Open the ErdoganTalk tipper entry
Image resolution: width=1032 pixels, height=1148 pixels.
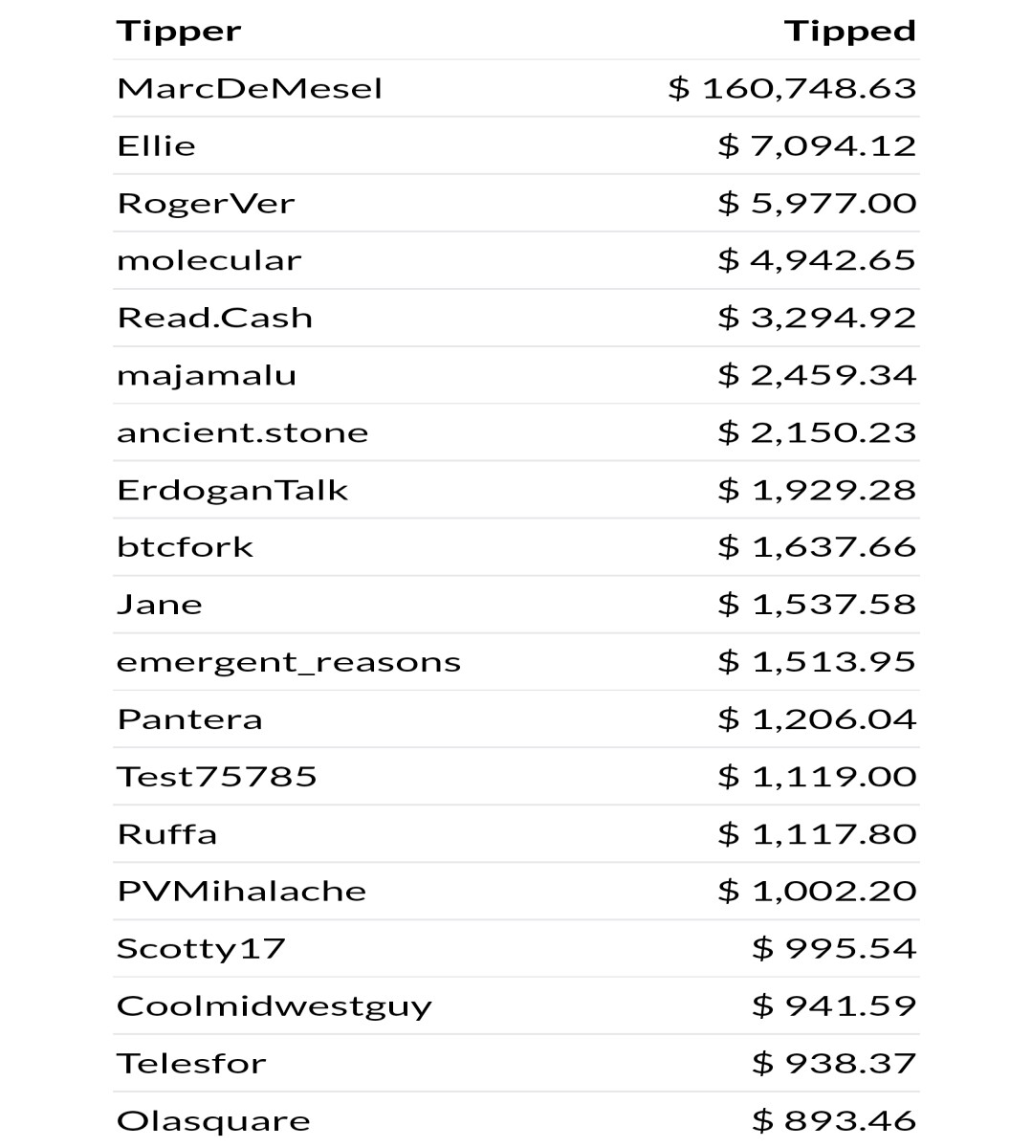(x=232, y=491)
